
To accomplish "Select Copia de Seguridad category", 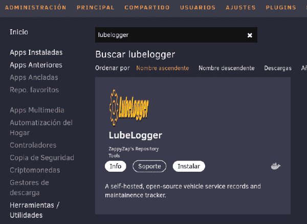I will (42, 158).
